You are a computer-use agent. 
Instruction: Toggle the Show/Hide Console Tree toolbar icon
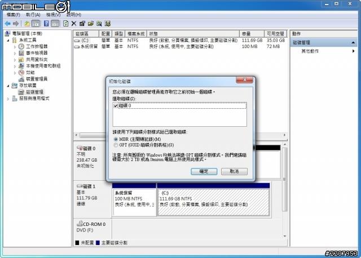coord(36,24)
